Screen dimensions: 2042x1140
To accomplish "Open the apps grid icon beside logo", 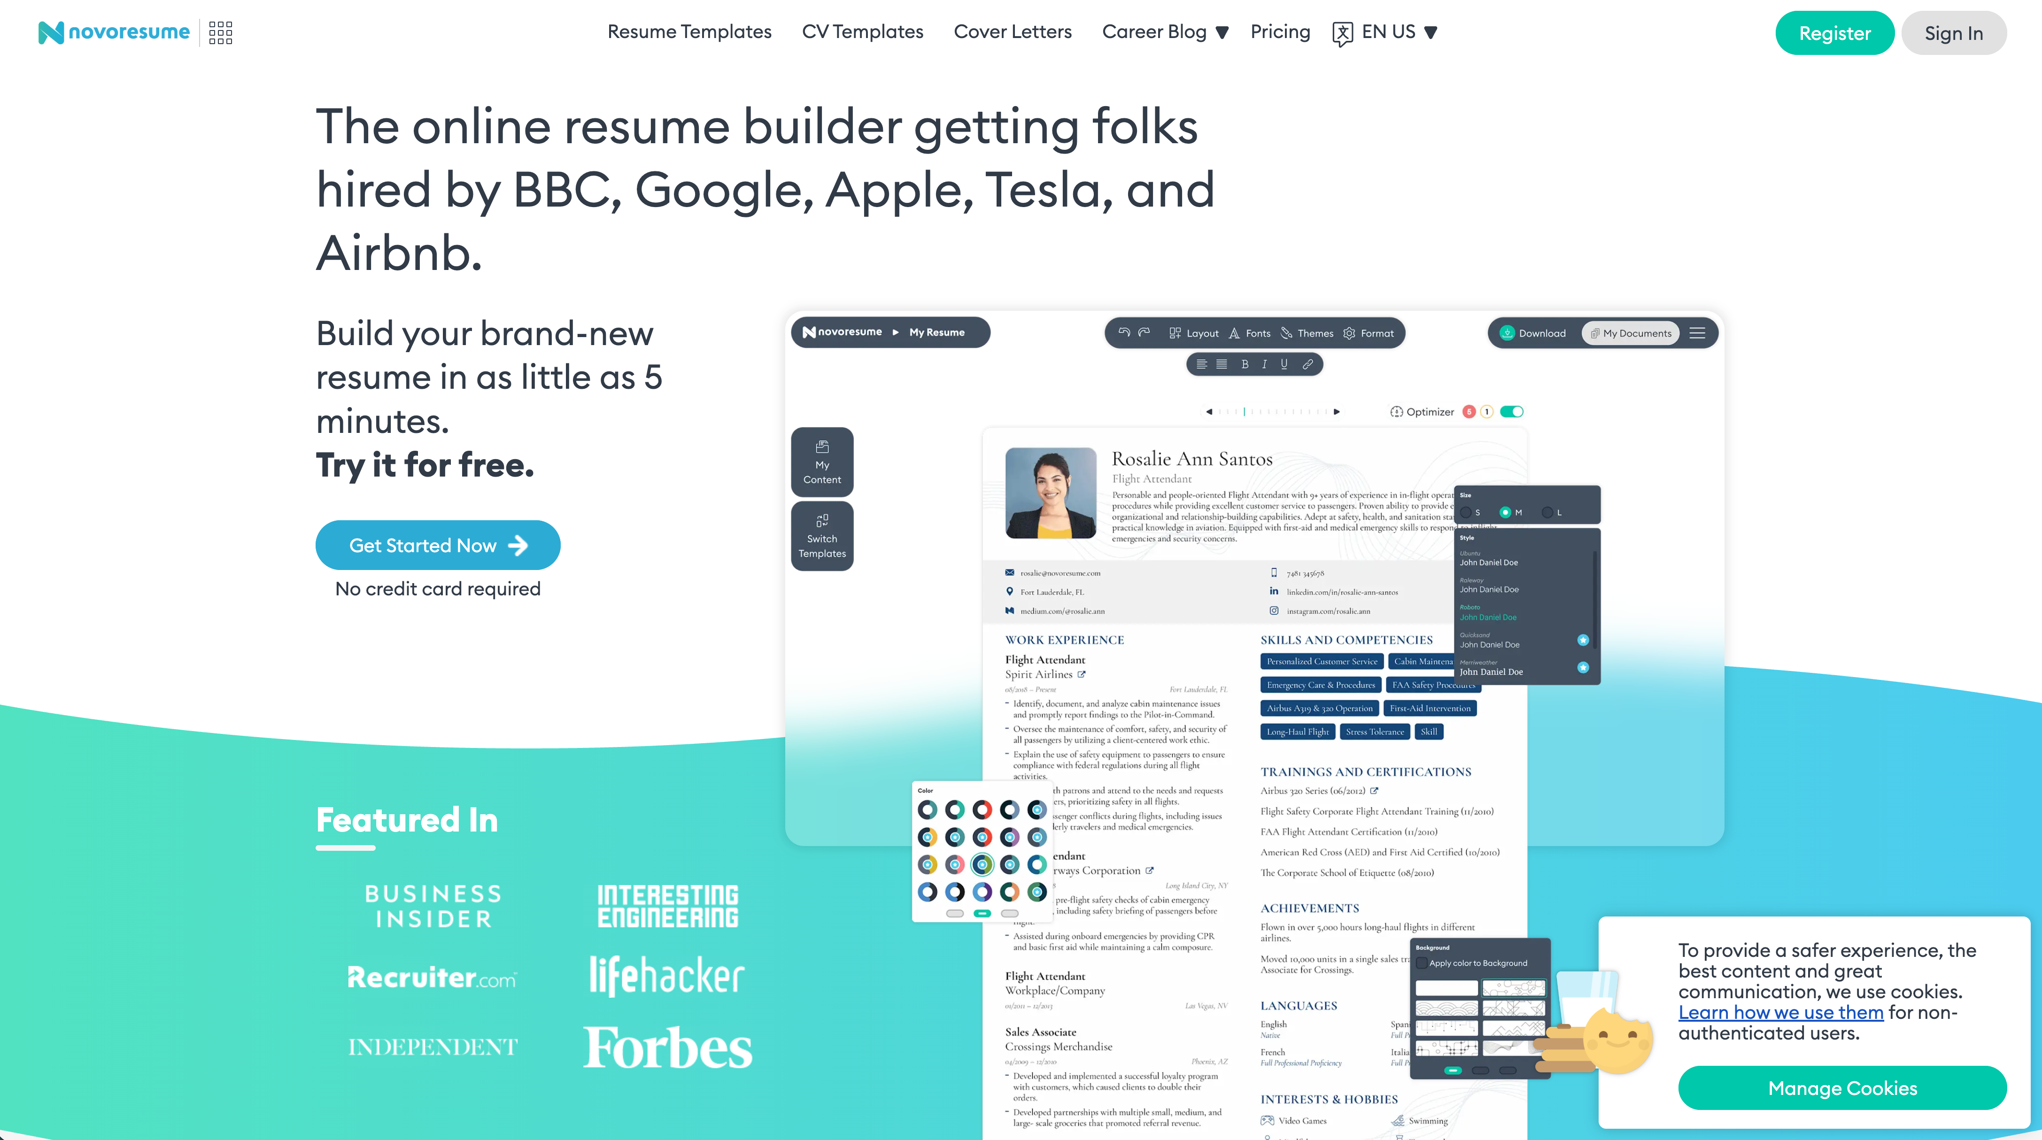I will click(220, 32).
